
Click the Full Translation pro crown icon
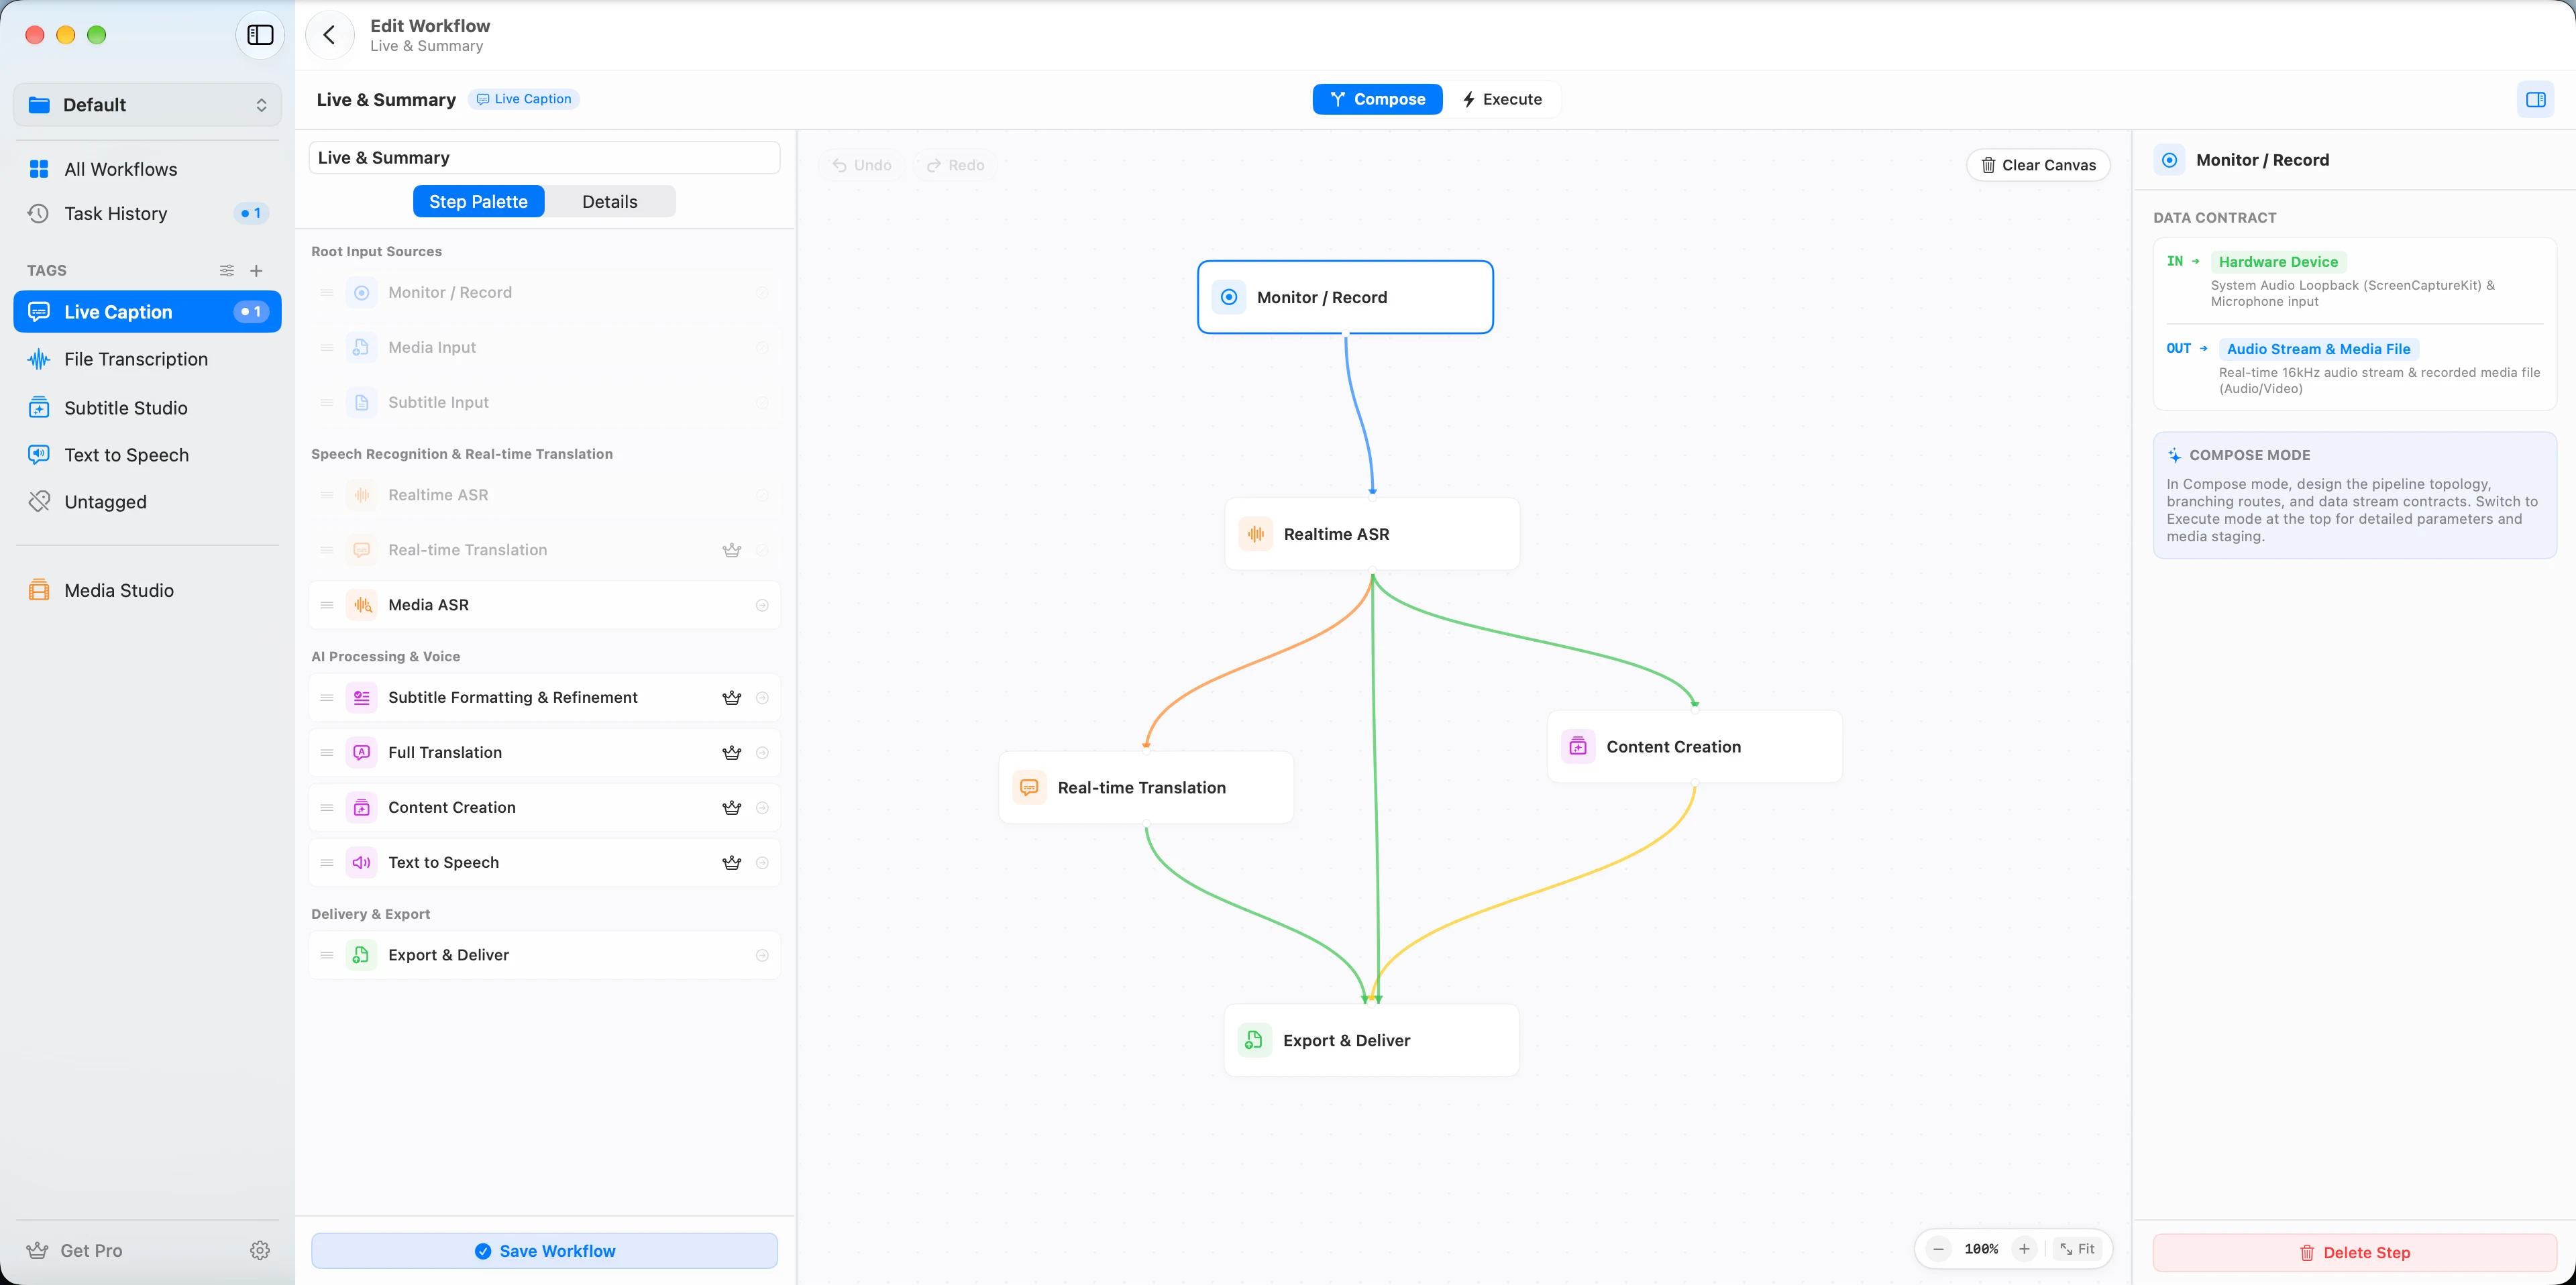click(x=732, y=753)
